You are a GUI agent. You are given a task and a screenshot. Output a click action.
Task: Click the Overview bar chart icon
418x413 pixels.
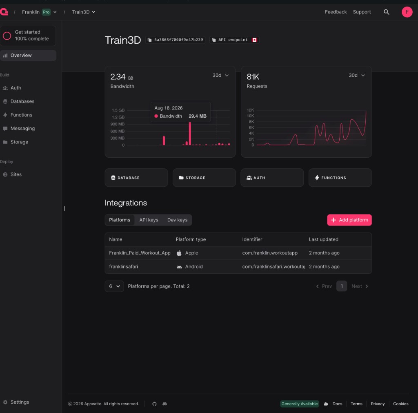(x=5, y=56)
